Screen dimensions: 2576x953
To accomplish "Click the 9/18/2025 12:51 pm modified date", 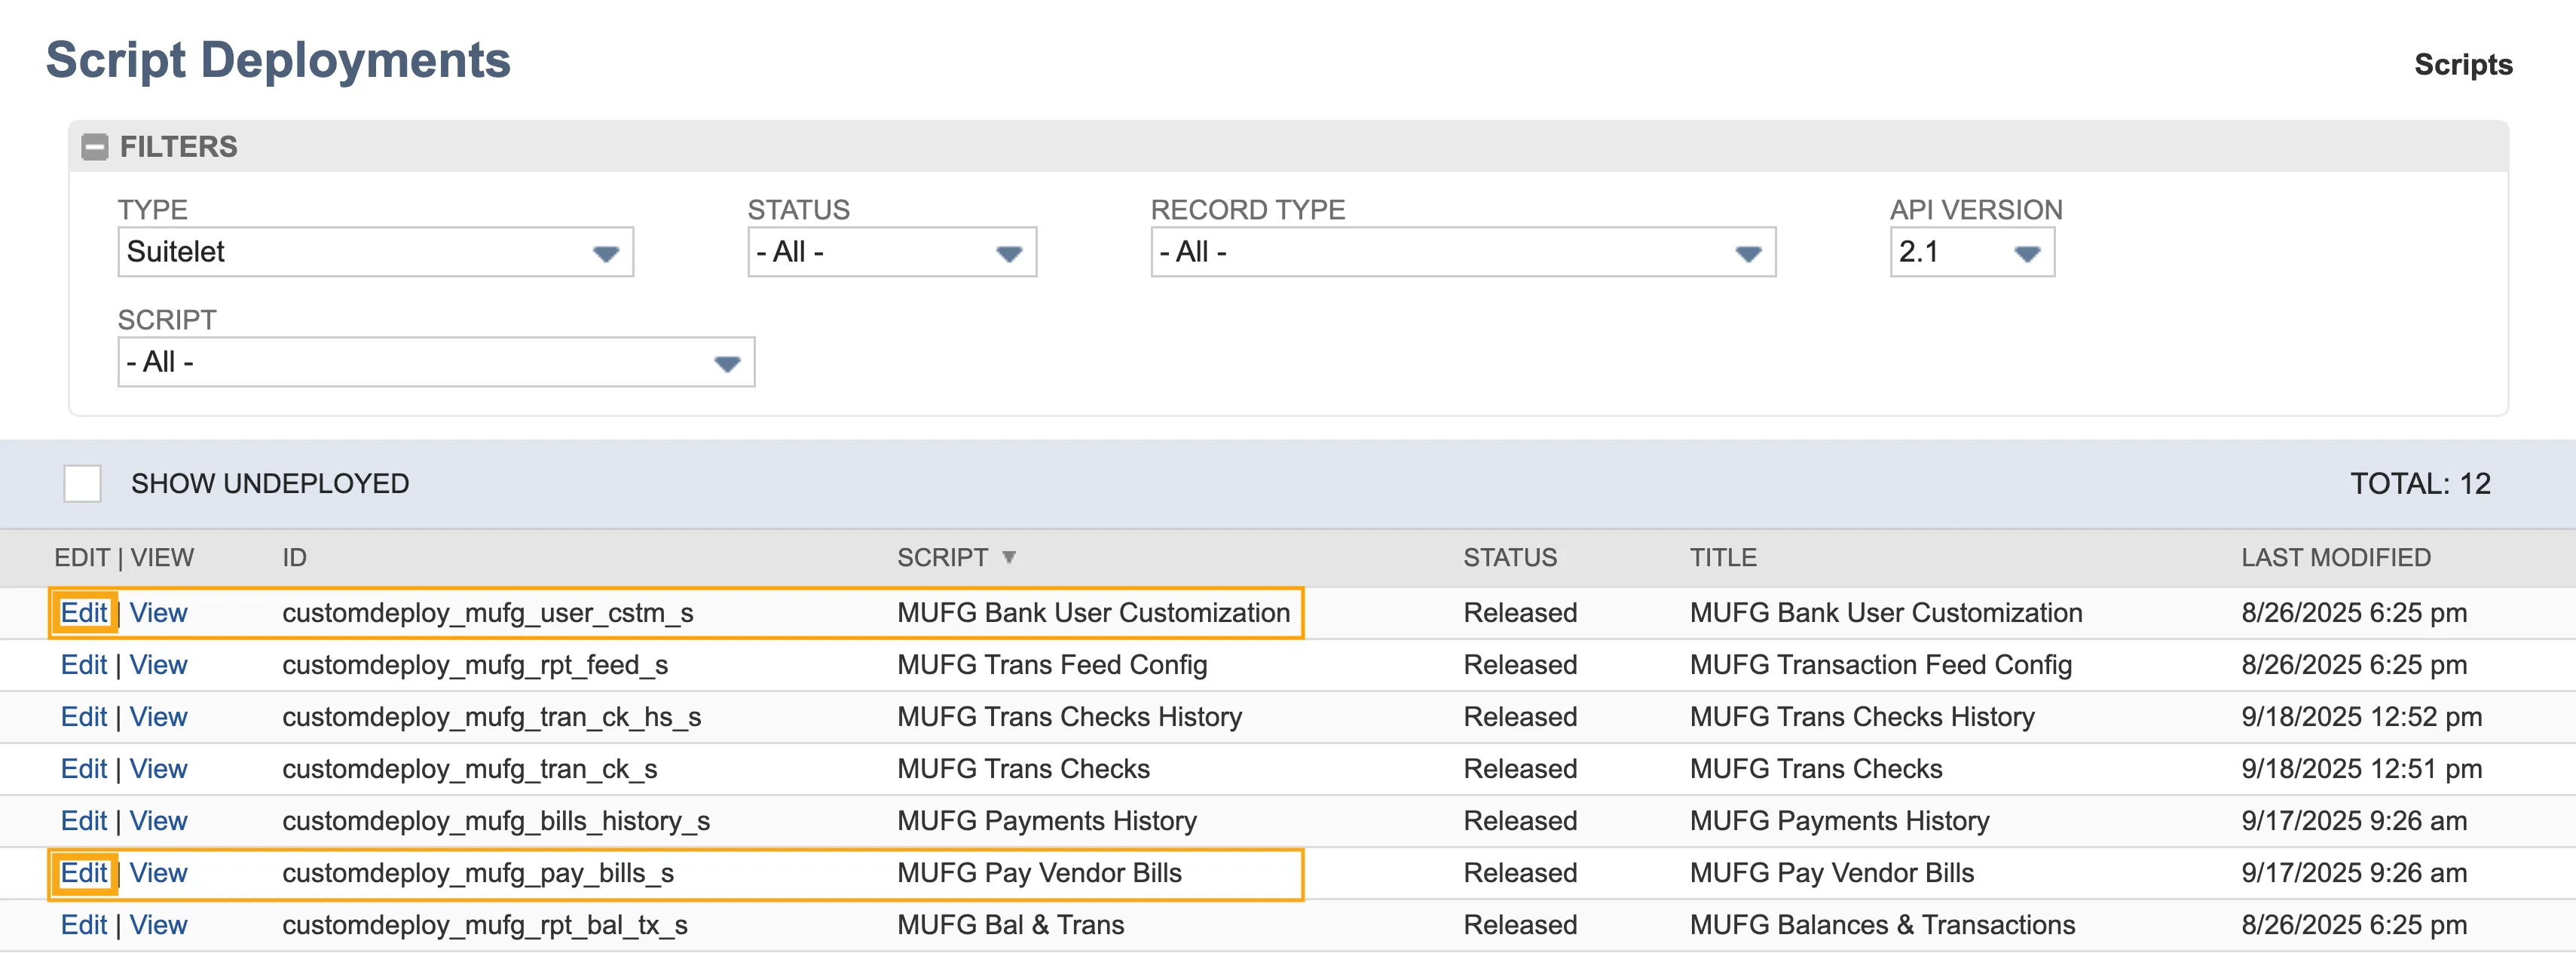I will 2361,769.
